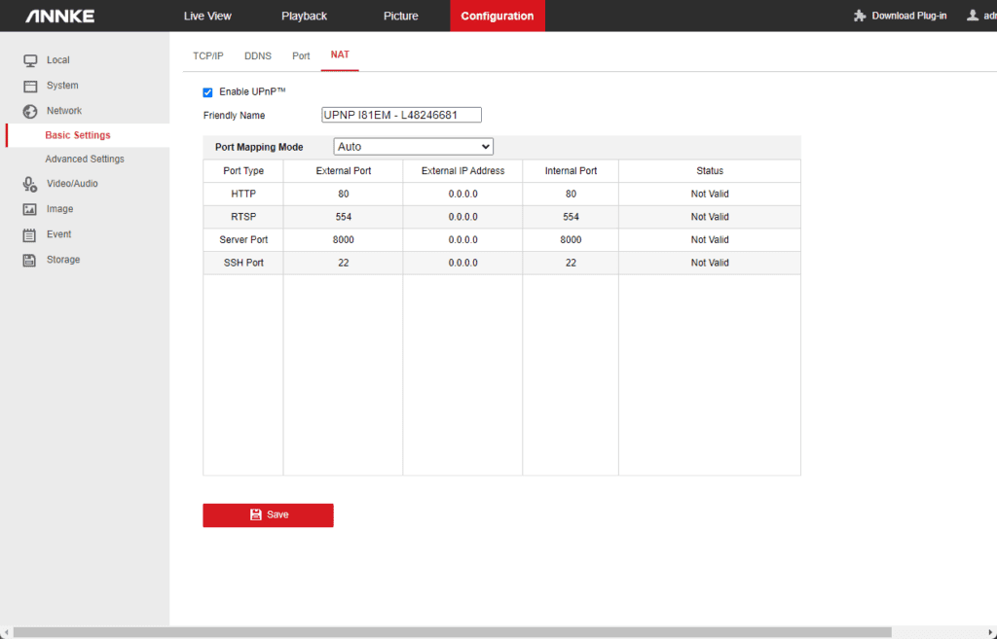The height and width of the screenshot is (639, 997).
Task: Switch to the DDNS tab
Action: coord(258,55)
